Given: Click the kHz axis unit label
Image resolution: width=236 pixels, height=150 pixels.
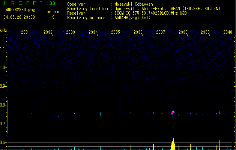Looking at the screenshot, I should pos(3,30).
